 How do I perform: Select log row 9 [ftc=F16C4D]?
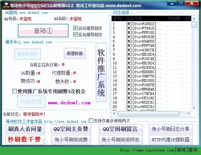[152, 59]
